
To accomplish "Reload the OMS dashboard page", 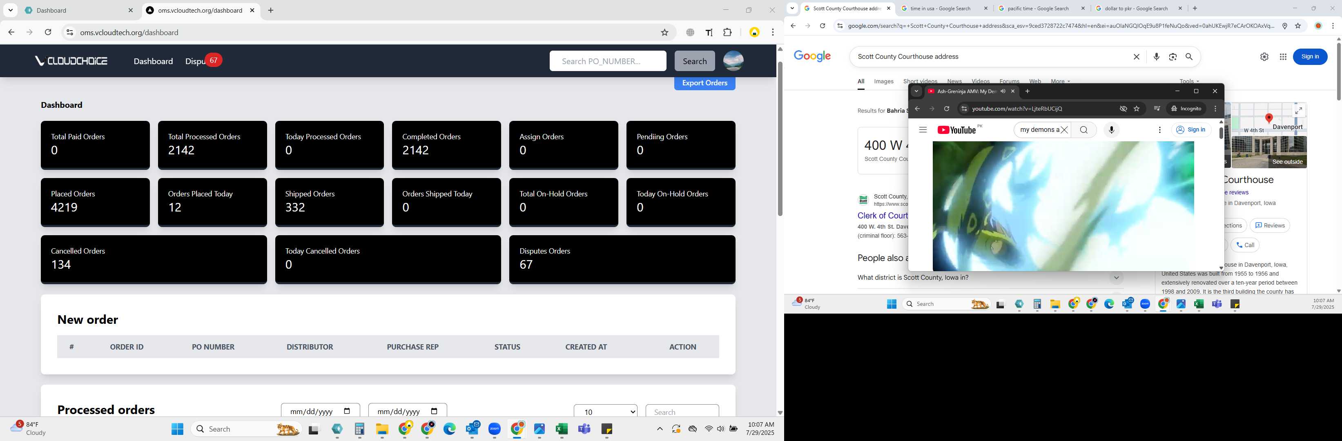I will [x=48, y=32].
